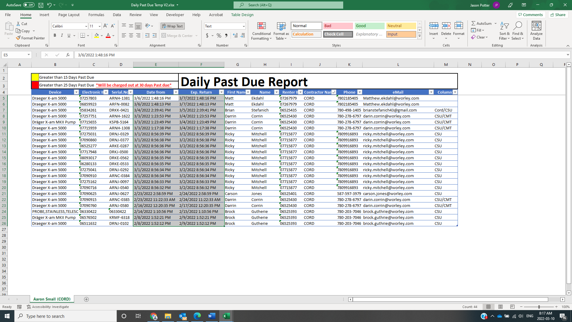
Task: Expand the Exp. Return column filter arrow
Action: pyautogui.click(x=221, y=92)
